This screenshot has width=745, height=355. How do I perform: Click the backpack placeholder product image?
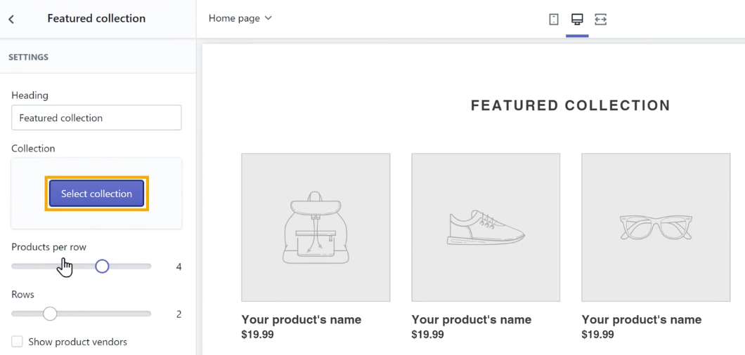click(316, 227)
